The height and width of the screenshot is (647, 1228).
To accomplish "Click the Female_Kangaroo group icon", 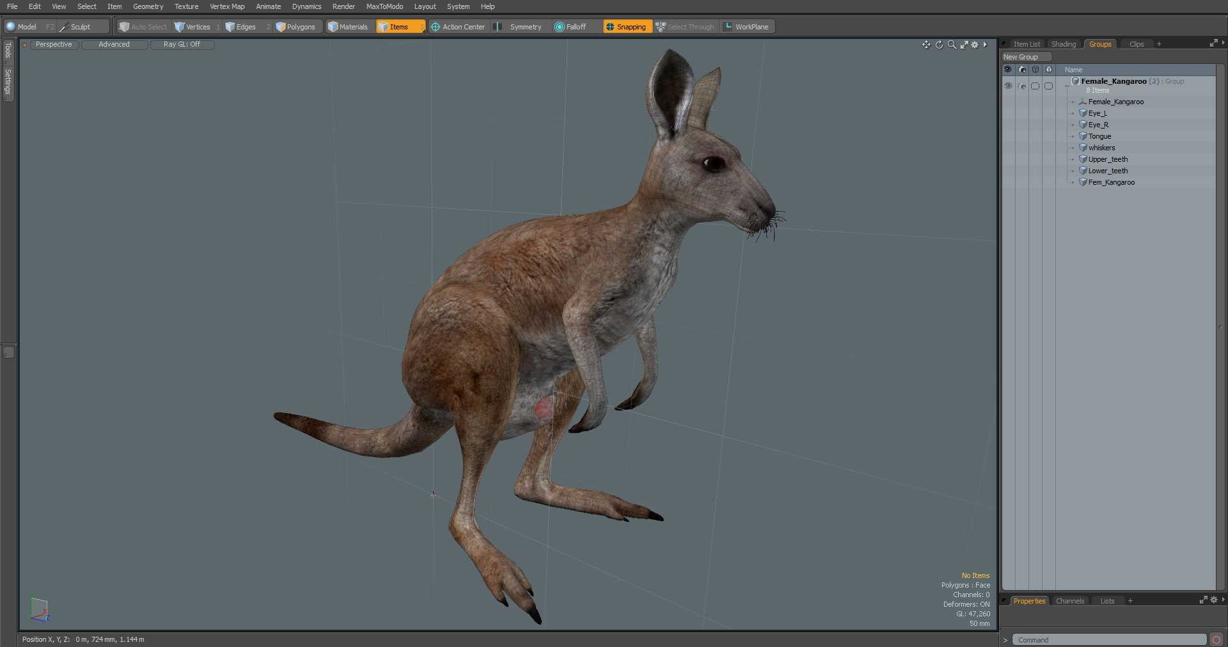I will (1075, 81).
